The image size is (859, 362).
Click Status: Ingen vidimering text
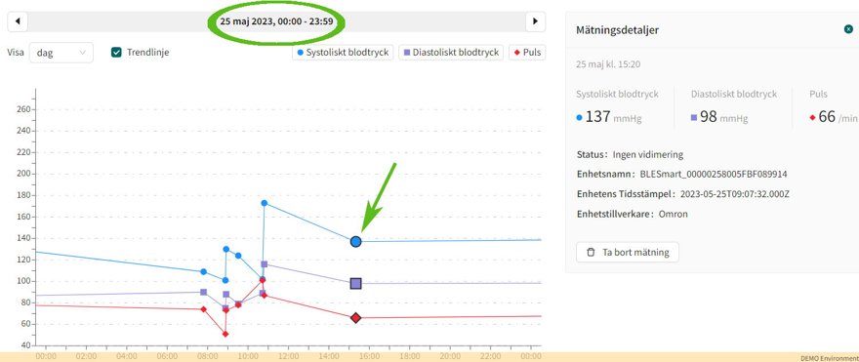coord(630,154)
